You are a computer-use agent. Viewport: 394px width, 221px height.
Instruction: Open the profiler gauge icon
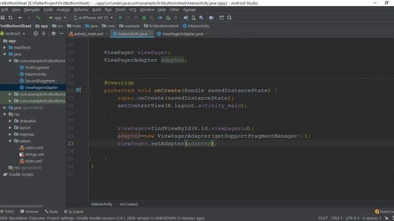[x=160, y=18]
